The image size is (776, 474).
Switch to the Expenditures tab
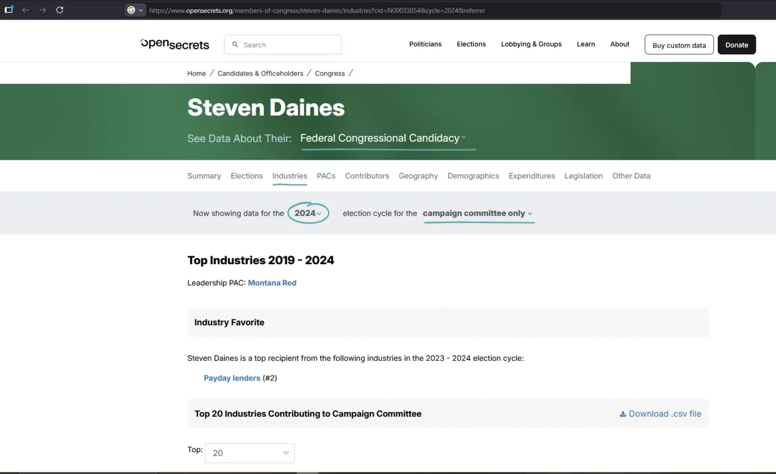click(x=532, y=176)
